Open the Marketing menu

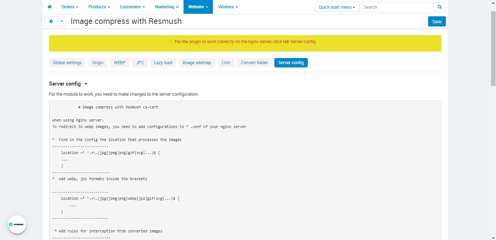pyautogui.click(x=167, y=7)
